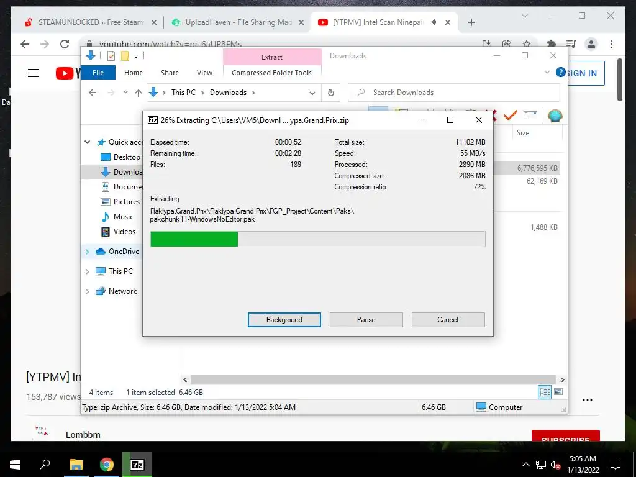Open a new Chrome tab
The image size is (636, 477).
pos(471,23)
